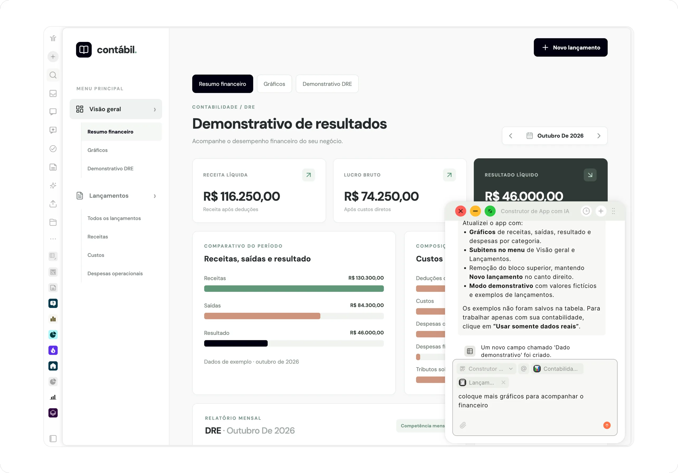Click the Receita Líquida arrow icon
This screenshot has height=473, width=678.
click(x=309, y=175)
